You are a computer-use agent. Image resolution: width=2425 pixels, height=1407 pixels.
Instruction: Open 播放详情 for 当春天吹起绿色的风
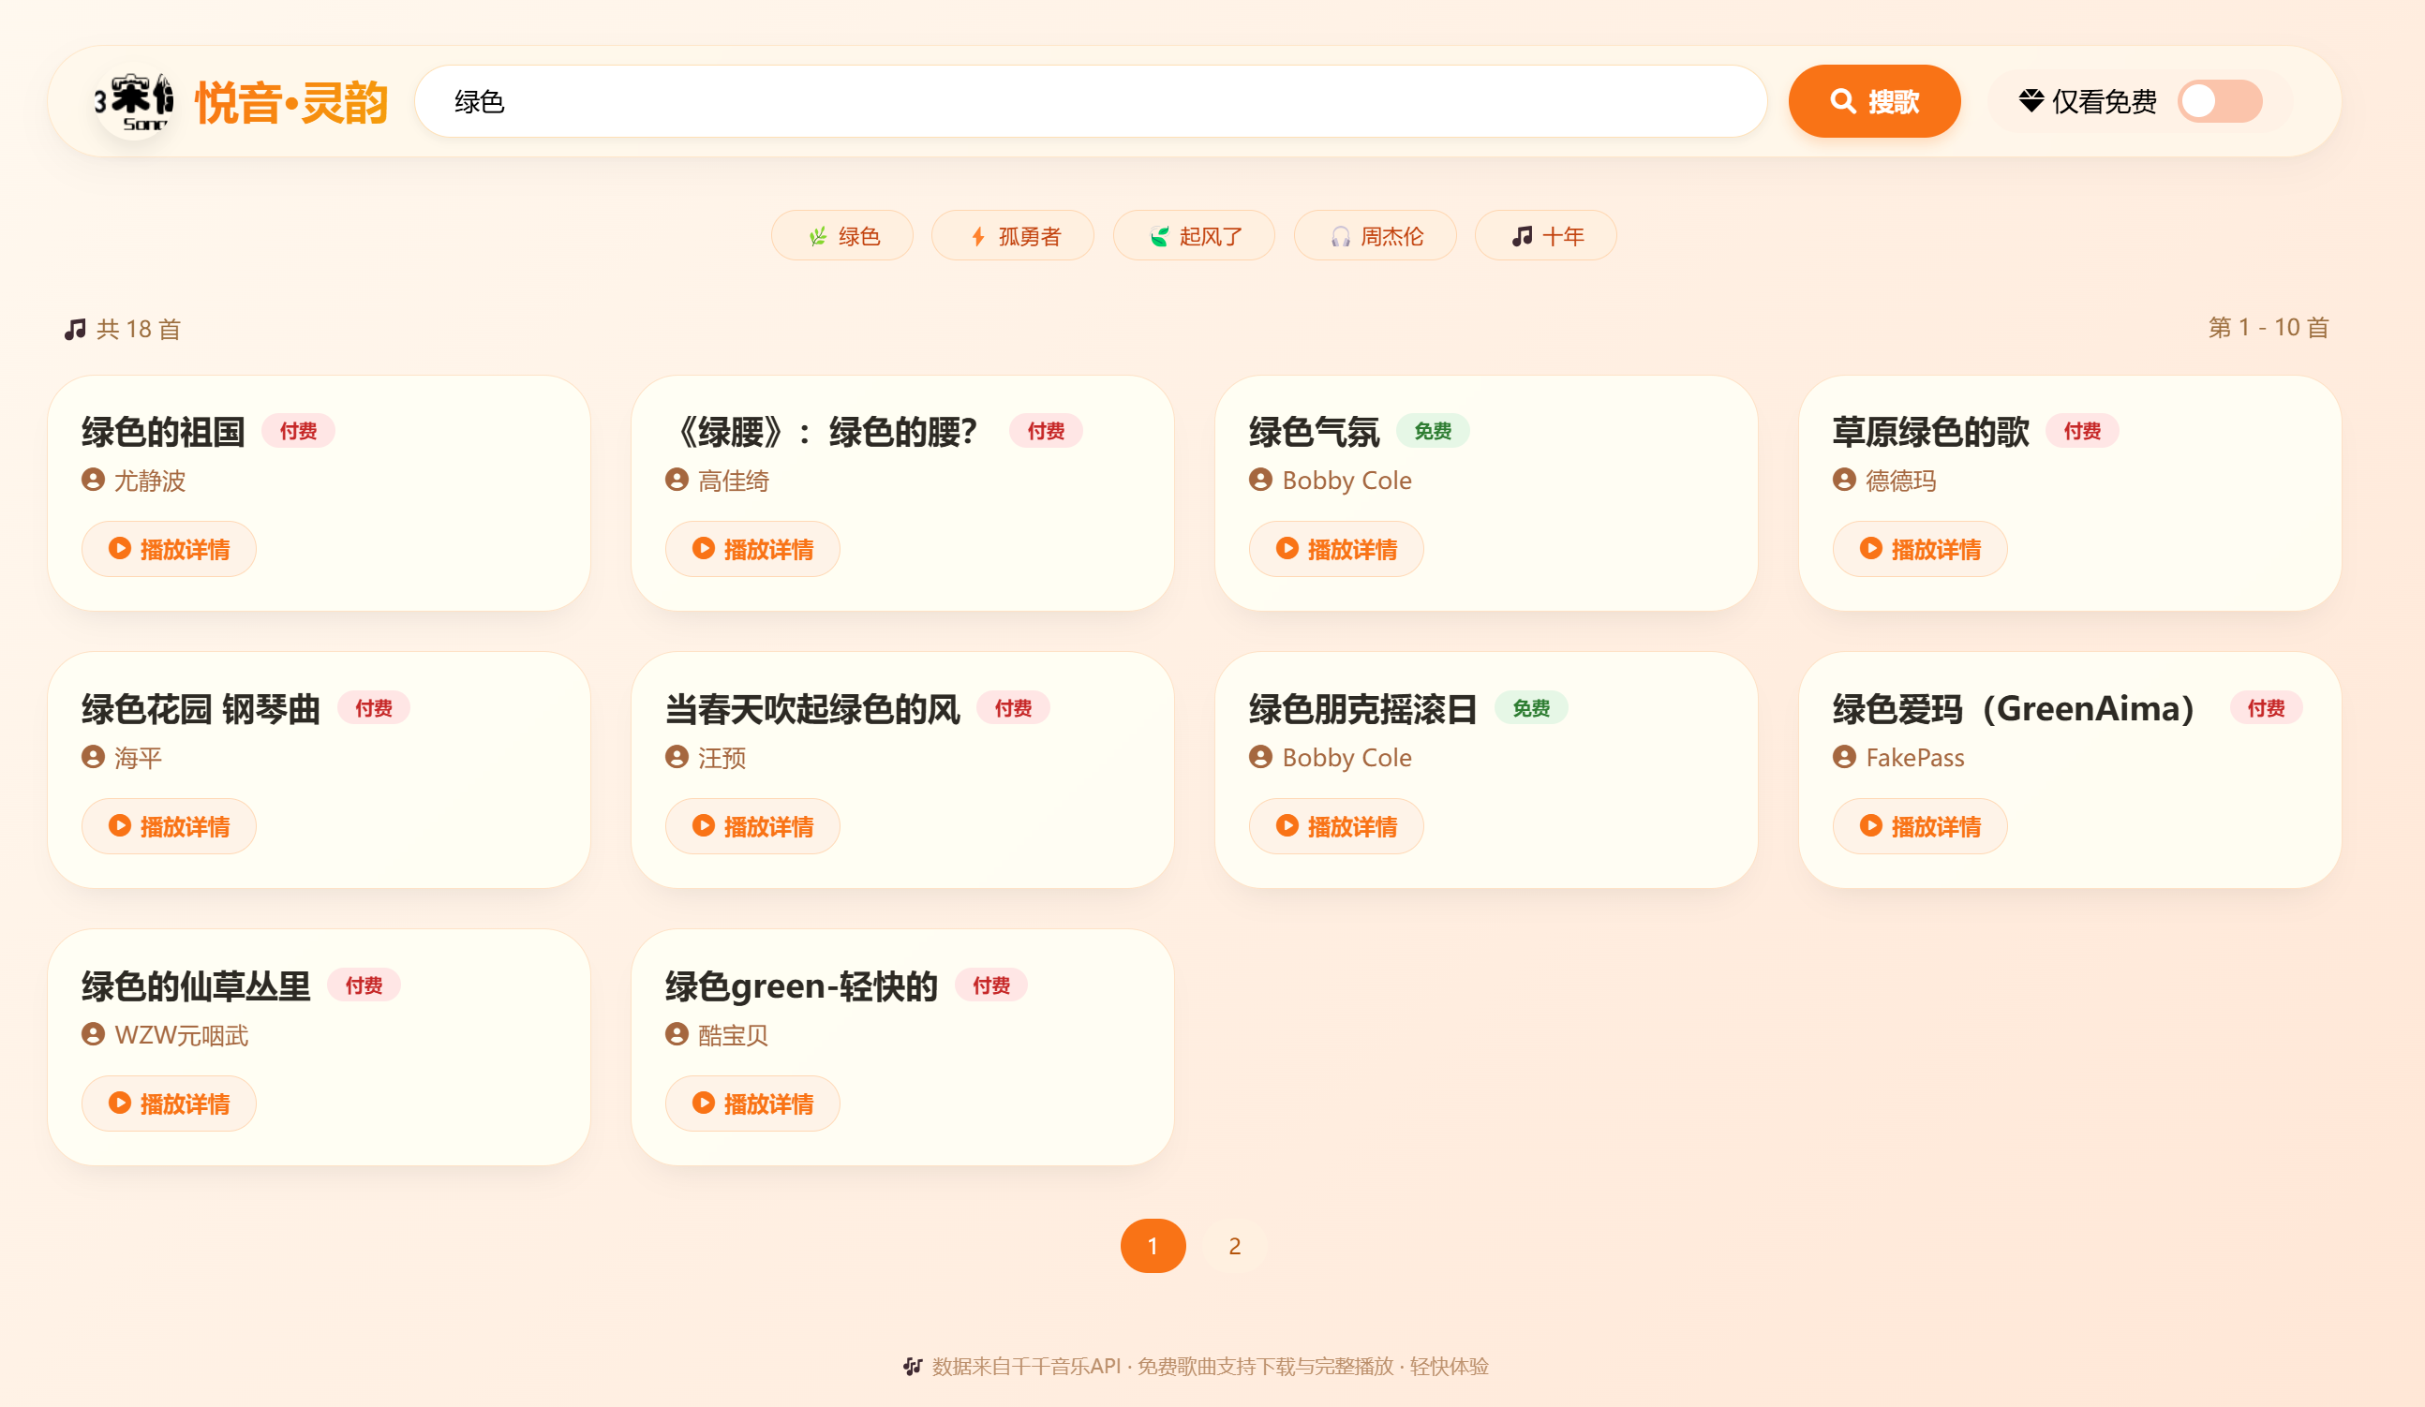(x=752, y=826)
